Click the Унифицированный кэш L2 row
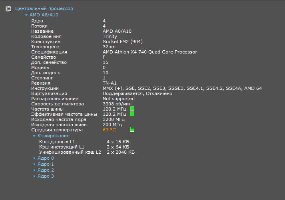 [x=70, y=152]
